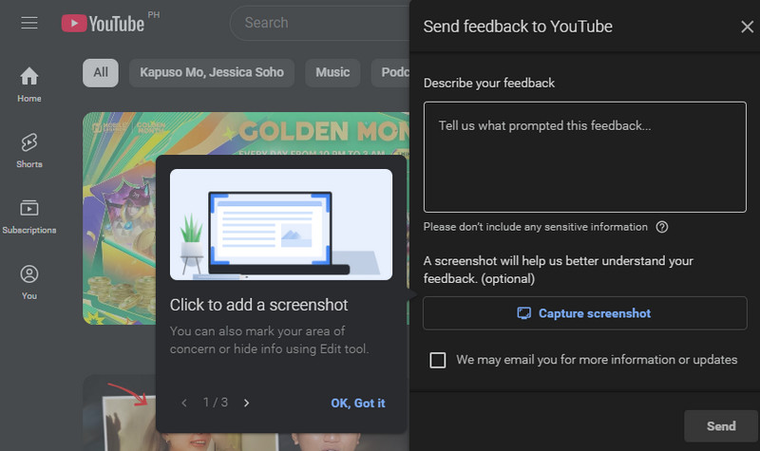Select the All filter chip
This screenshot has height=451, width=760.
pyautogui.click(x=101, y=73)
